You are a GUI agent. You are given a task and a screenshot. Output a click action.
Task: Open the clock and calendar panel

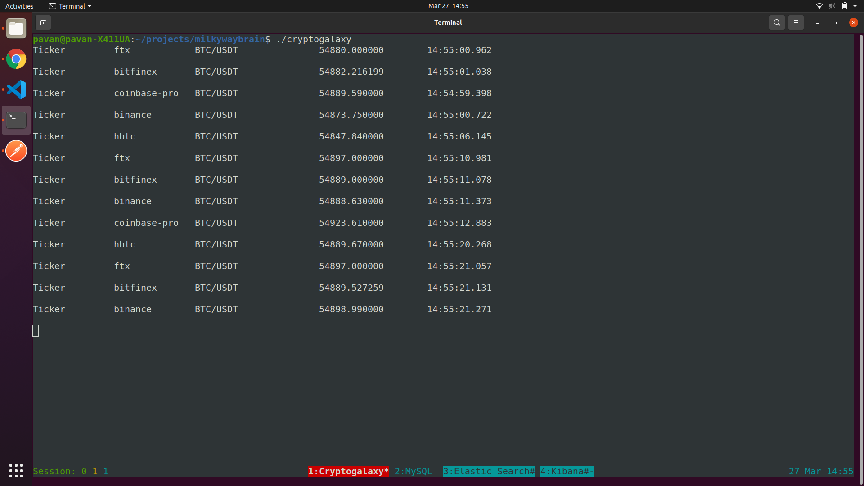448,6
